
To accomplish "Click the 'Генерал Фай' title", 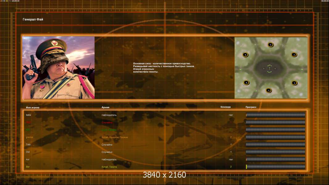I will (33, 19).
